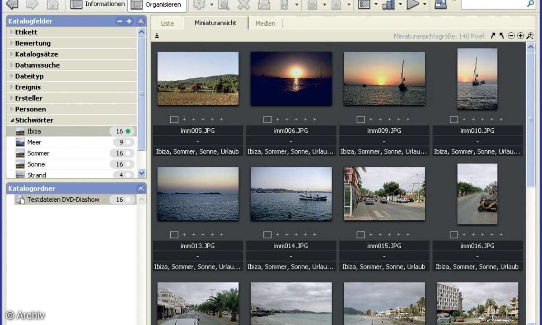542x325 pixels.
Task: Click the Katalogordner header icon
Action: click(x=141, y=188)
